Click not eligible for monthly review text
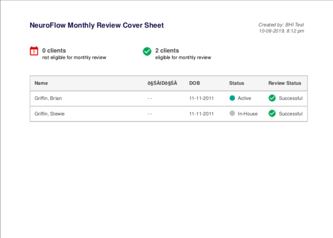Screen dimensions: 333x238 [74, 58]
